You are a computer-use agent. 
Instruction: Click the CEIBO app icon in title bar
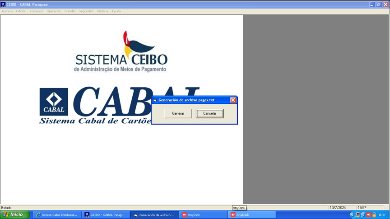(3, 4)
